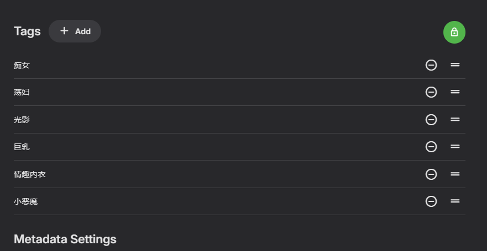This screenshot has height=251, width=487.
Task: Click the second tag row's reorder handle
Action: [x=455, y=92]
